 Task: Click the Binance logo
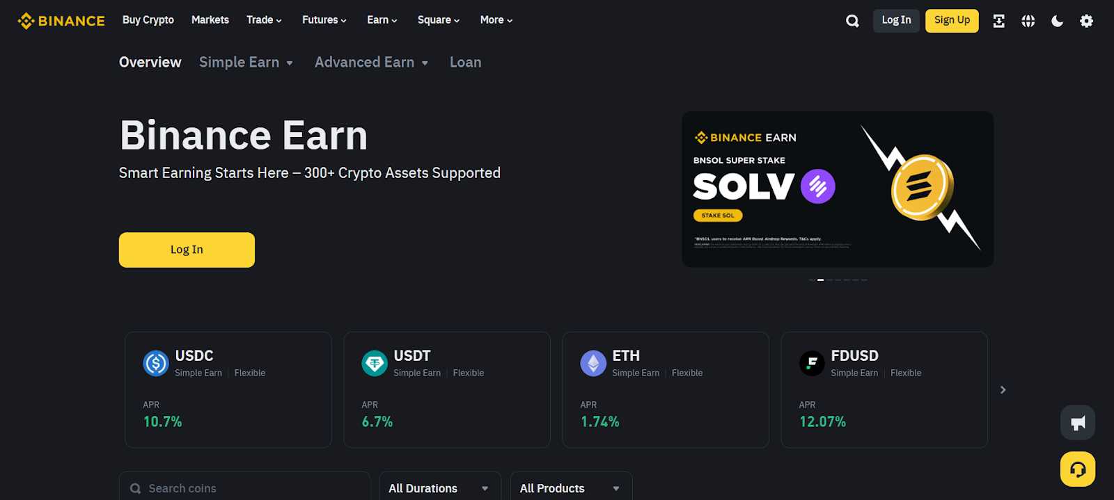[x=61, y=21]
